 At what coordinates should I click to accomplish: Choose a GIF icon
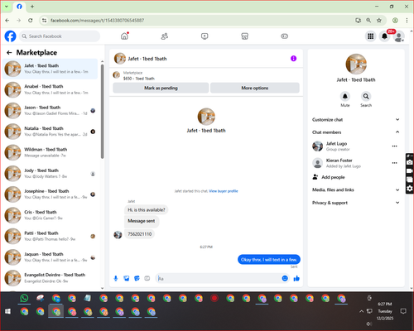point(147,278)
